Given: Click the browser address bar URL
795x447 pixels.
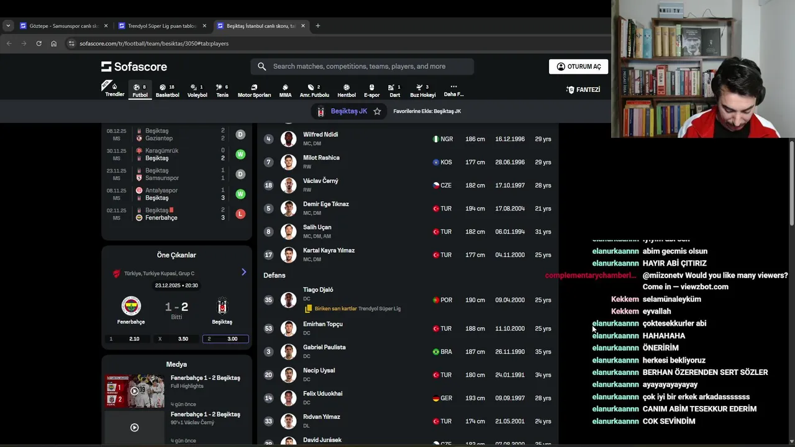Looking at the screenshot, I should coord(154,43).
